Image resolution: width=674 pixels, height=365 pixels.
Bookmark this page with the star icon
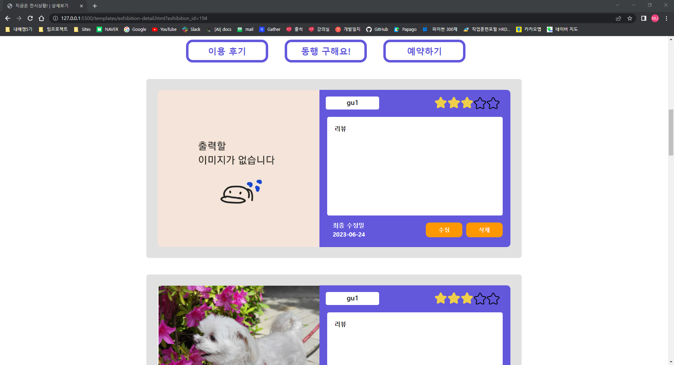pos(630,18)
